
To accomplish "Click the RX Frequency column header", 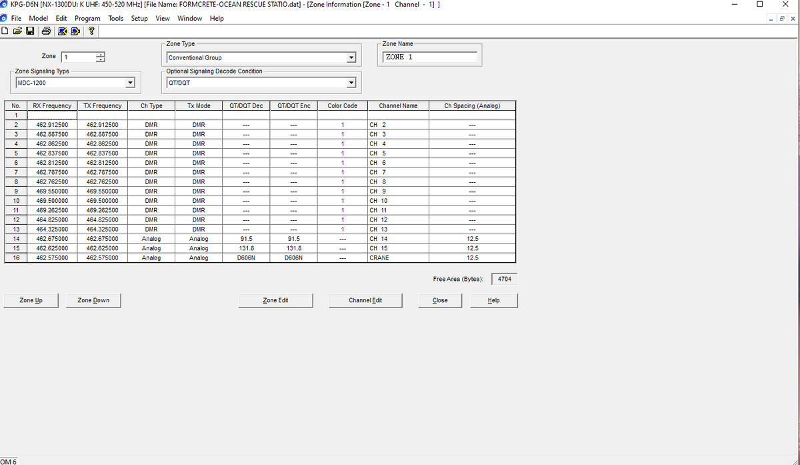I will [x=52, y=106].
